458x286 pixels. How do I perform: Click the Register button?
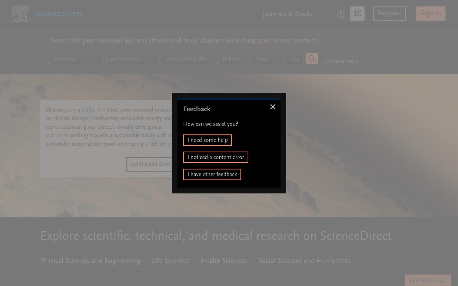389,14
